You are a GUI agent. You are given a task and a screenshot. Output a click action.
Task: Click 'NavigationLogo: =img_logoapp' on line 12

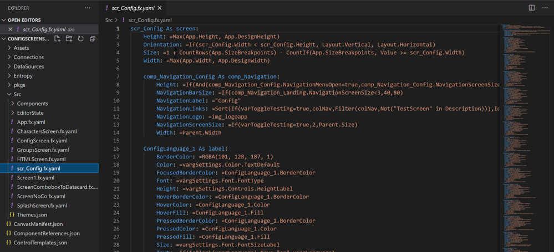coord(202,116)
